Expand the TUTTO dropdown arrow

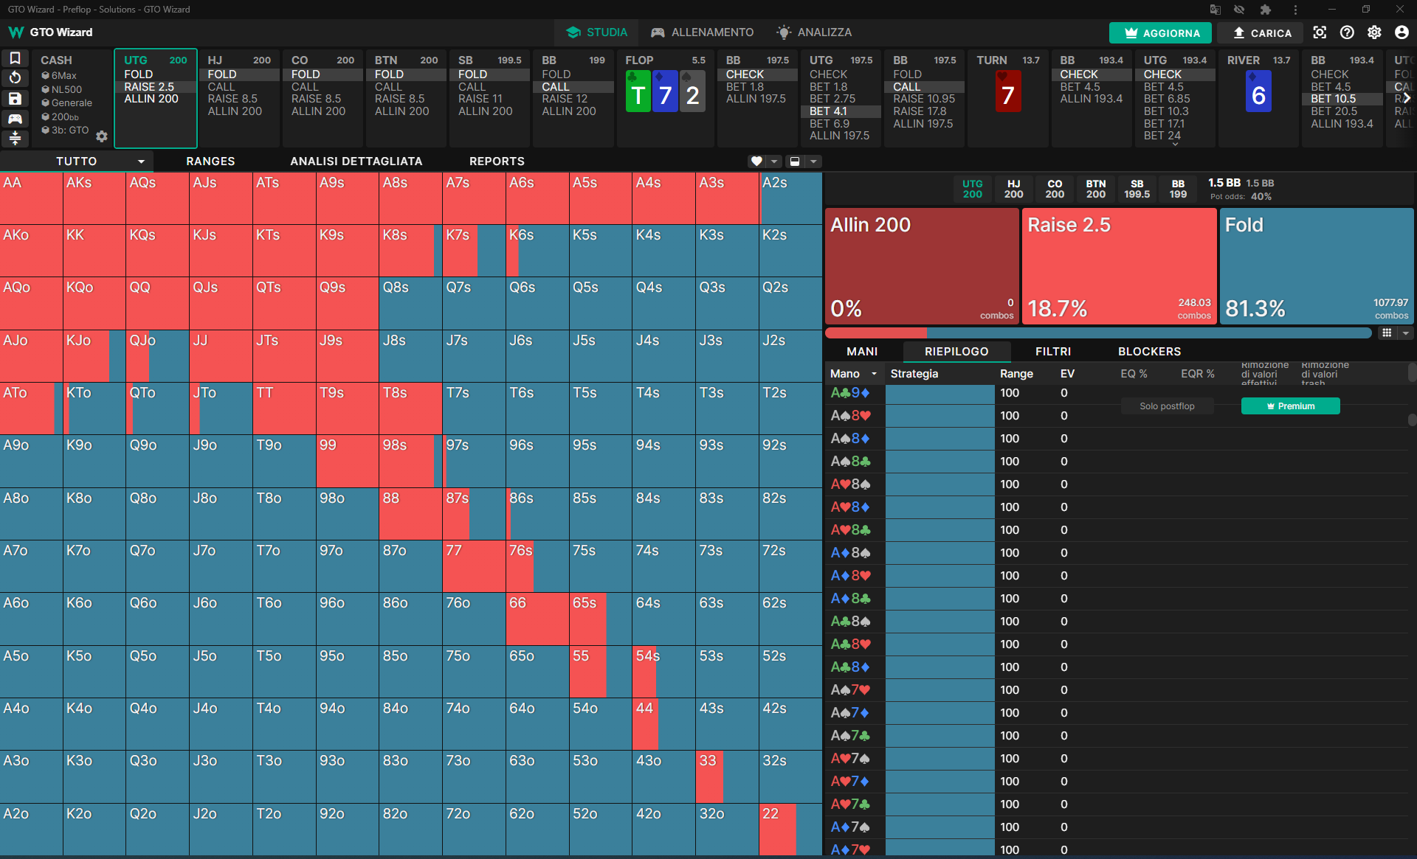[x=141, y=161]
